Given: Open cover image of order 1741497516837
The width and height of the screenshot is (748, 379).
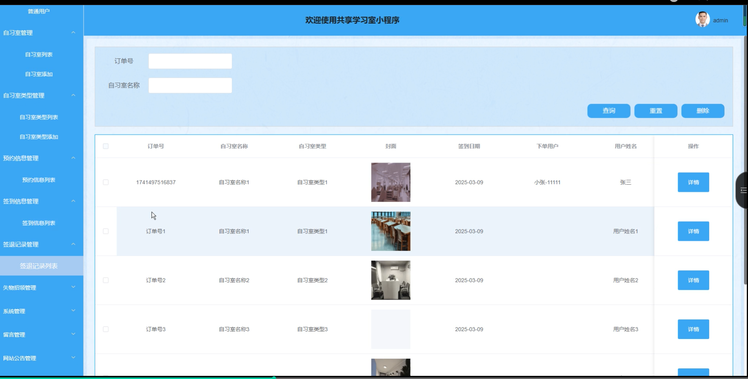Looking at the screenshot, I should [391, 182].
